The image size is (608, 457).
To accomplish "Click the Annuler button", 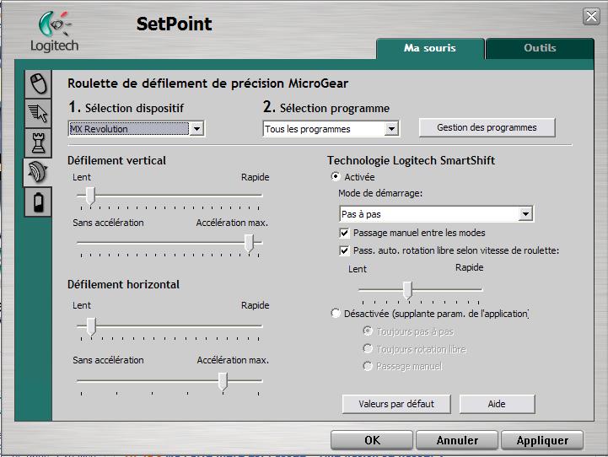I will pos(457,440).
